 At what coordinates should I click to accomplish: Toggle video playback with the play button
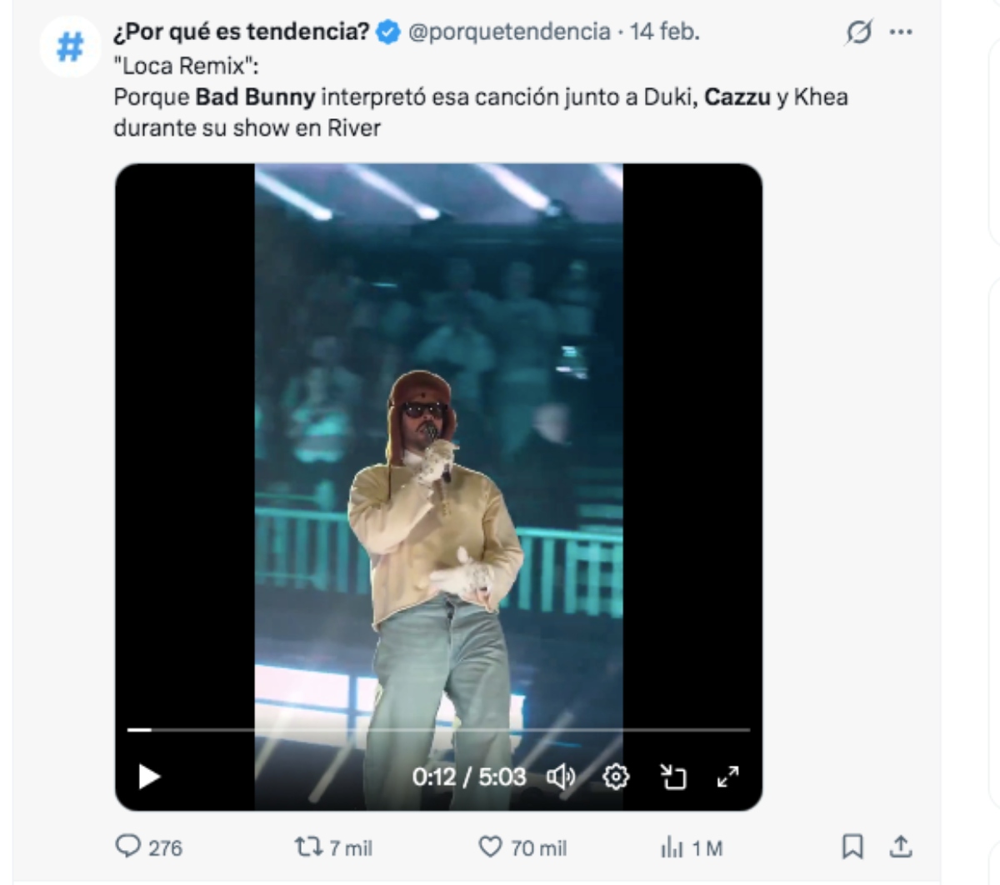click(150, 777)
